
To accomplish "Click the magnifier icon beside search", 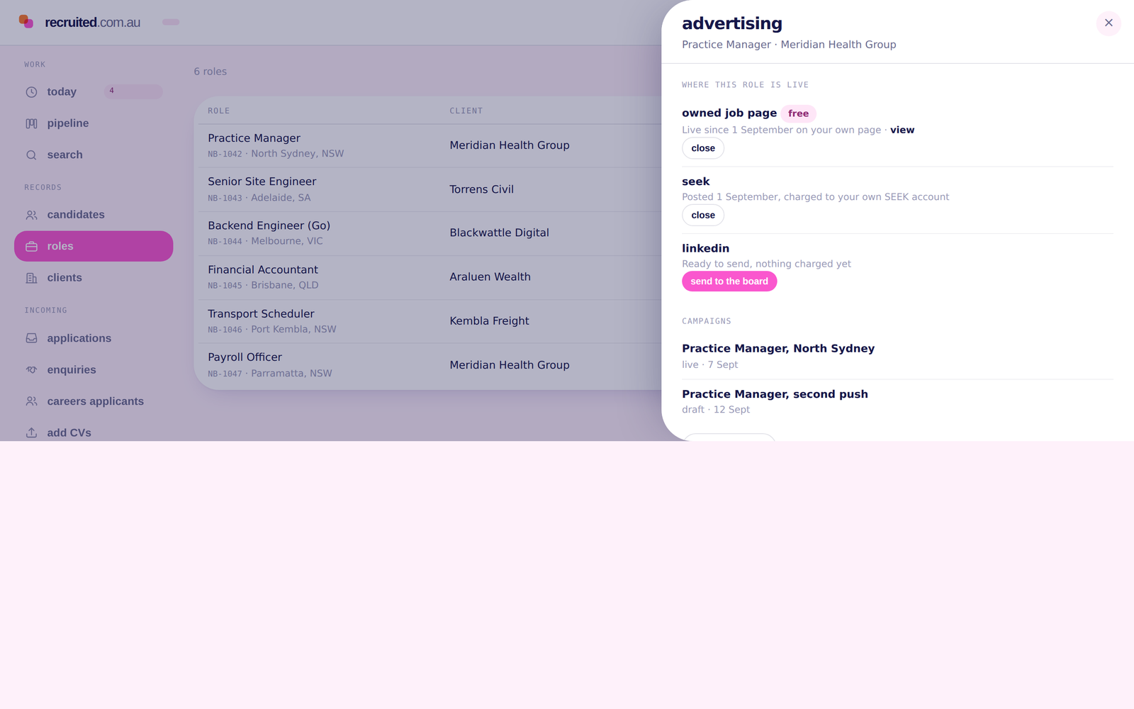I will click(x=31, y=155).
